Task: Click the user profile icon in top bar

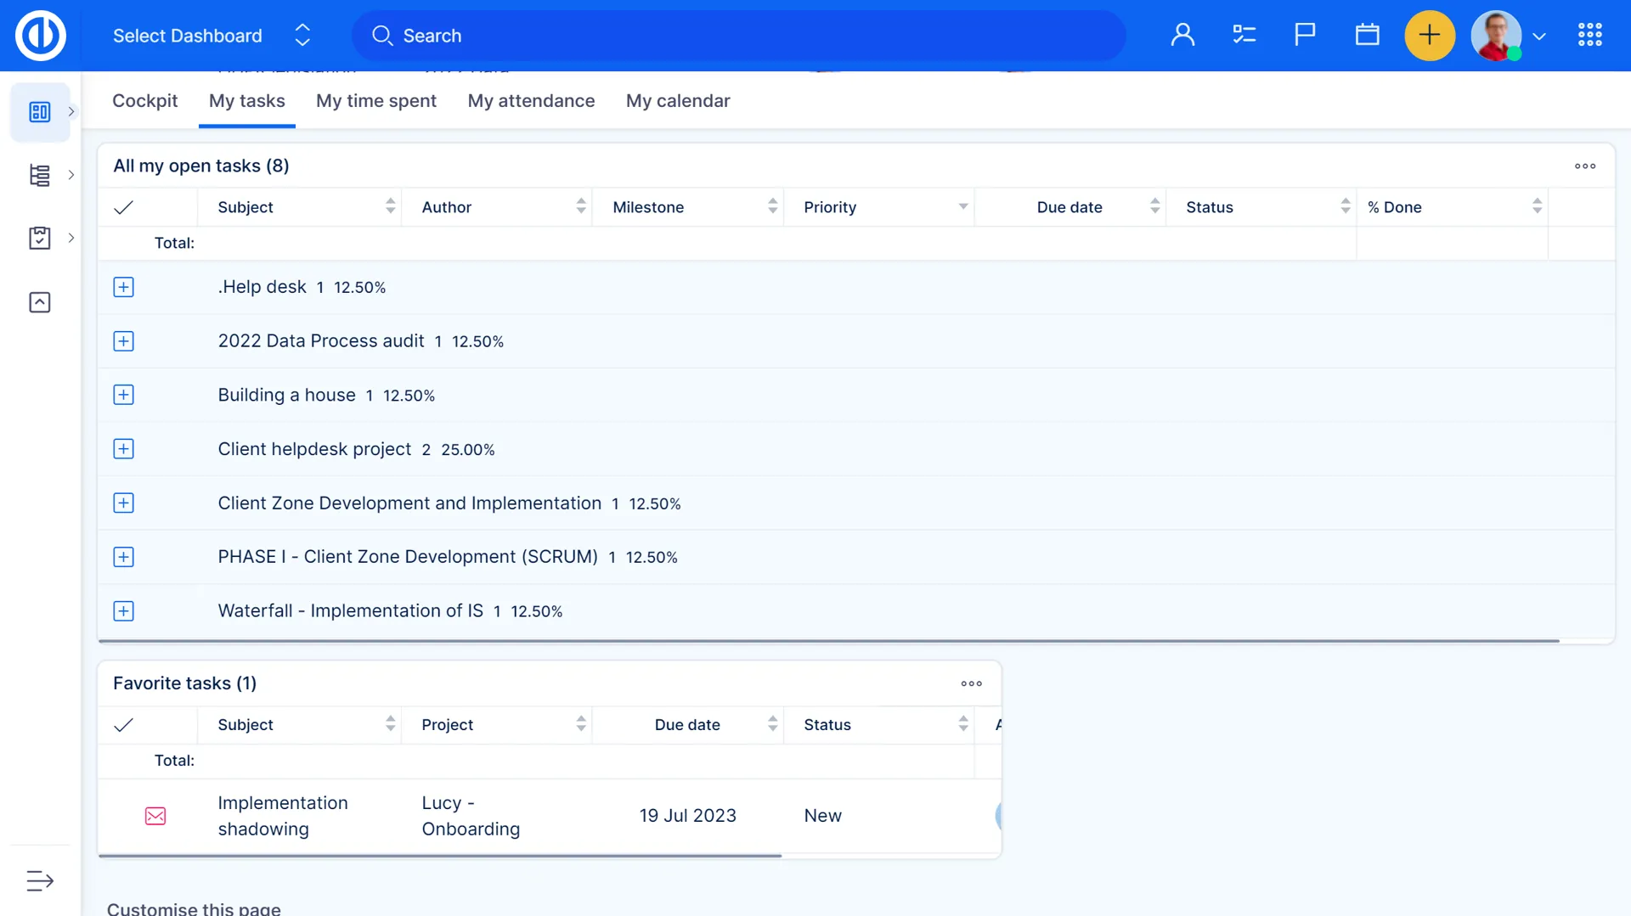Action: (1182, 36)
